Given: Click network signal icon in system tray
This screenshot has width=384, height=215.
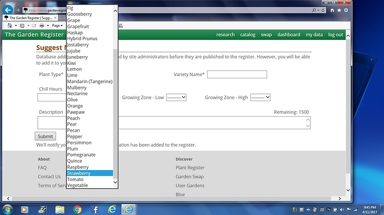Looking at the screenshot, I should 355,209.
